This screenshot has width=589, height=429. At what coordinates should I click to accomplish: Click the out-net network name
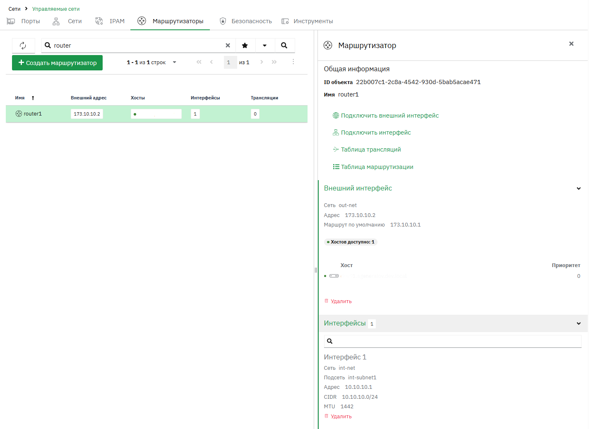click(348, 205)
